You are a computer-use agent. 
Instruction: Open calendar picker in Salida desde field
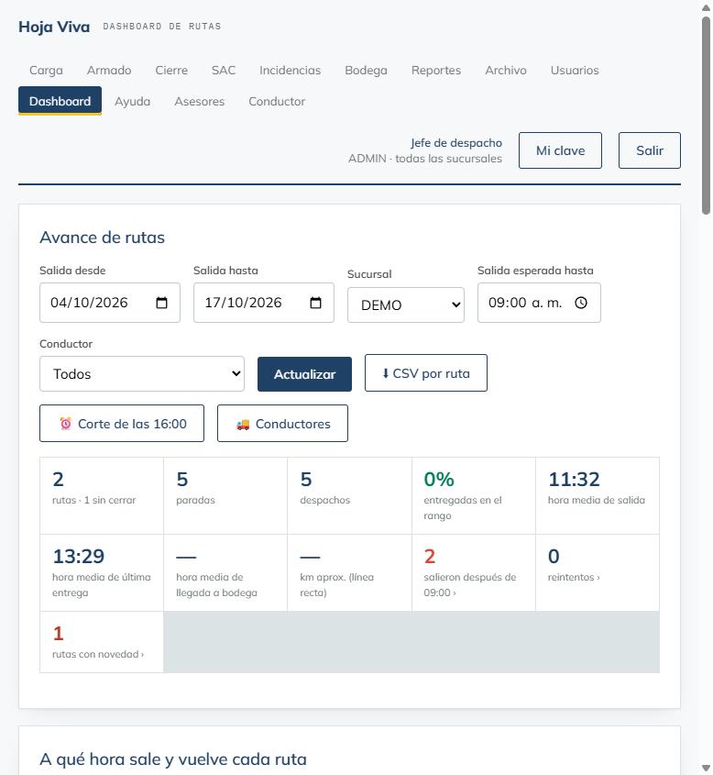click(x=161, y=303)
